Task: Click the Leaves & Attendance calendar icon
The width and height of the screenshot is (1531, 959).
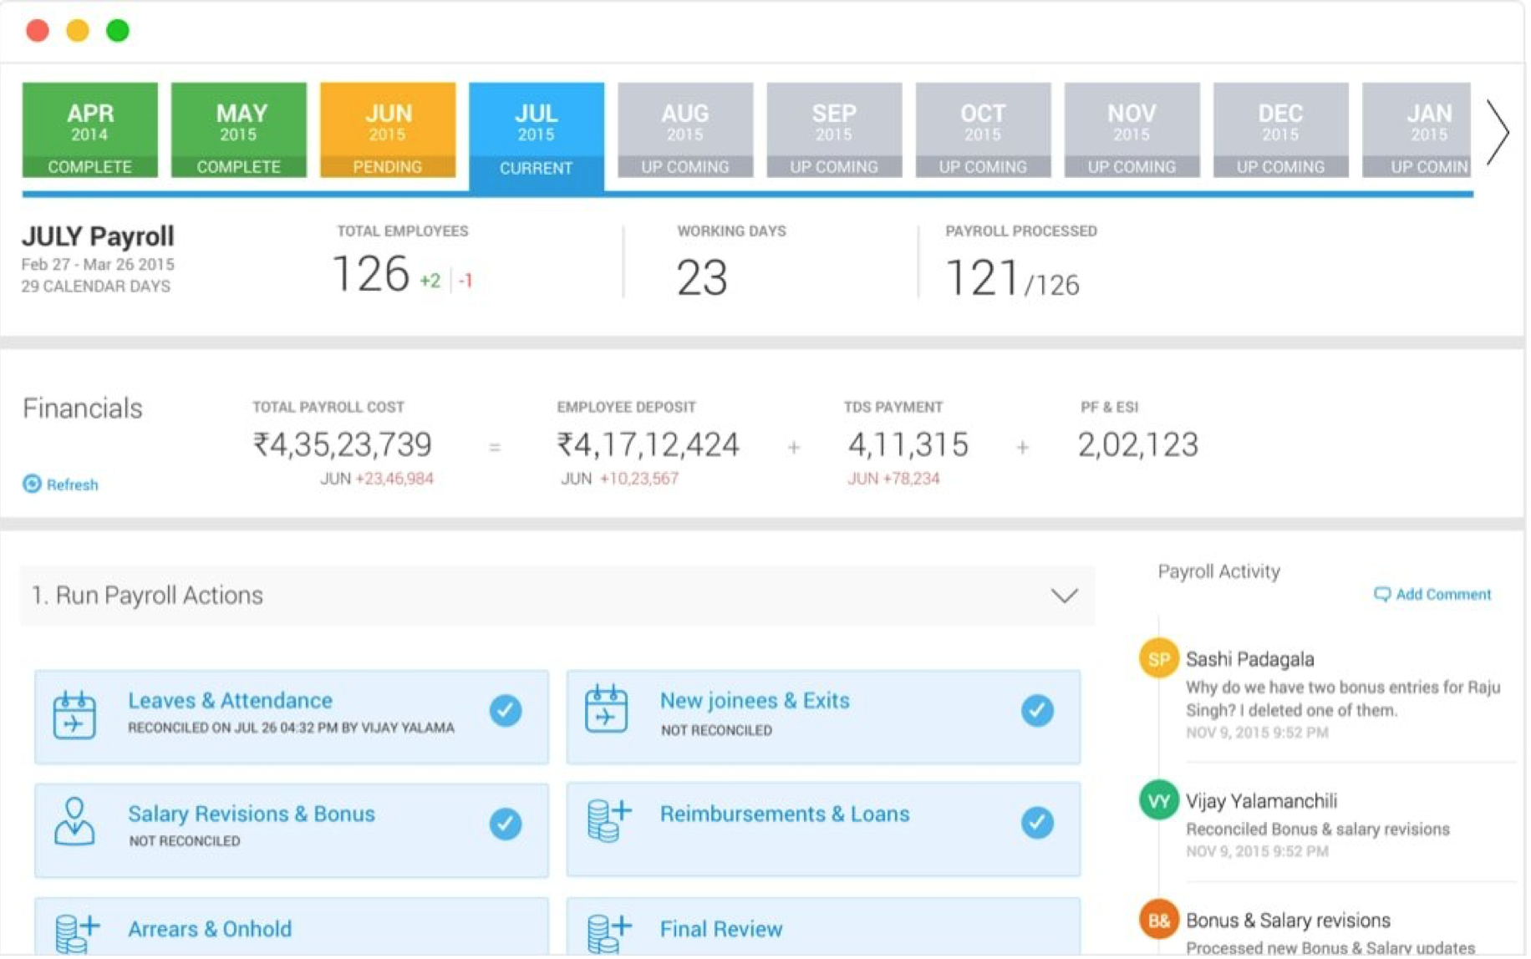Action: (x=74, y=716)
